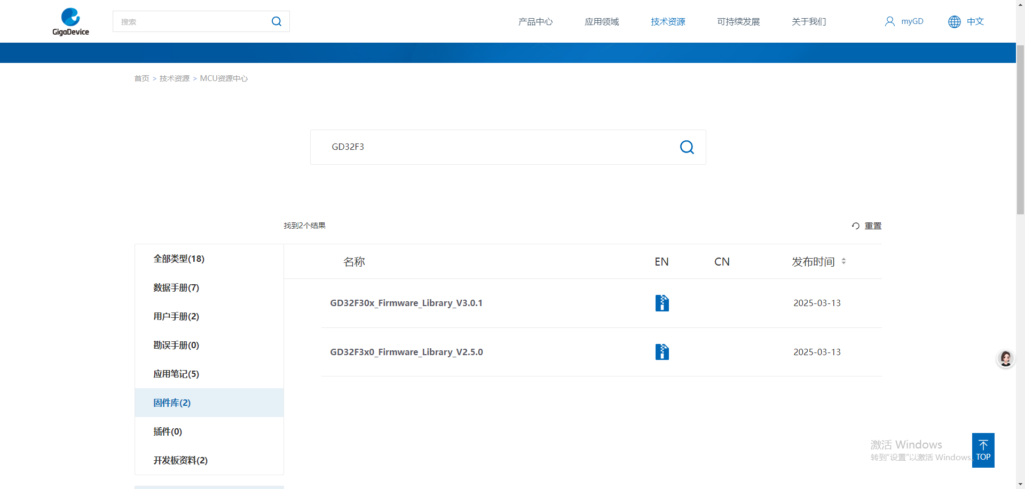1025x489 pixels.
Task: Click the CN column header
Action: click(722, 262)
